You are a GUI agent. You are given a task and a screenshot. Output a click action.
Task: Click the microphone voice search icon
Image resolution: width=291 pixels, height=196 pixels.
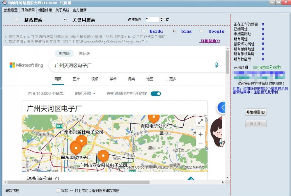click(x=217, y=65)
